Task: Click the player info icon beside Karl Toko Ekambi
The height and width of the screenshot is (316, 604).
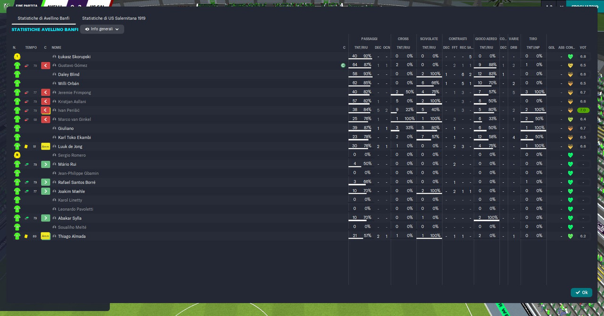Action: point(54,137)
